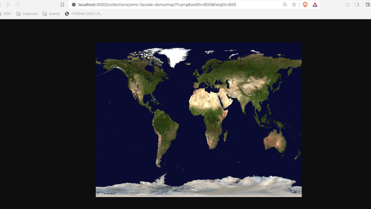This screenshot has height=209, width=371.
Task: Expand the Imported bookmarks folder
Action: (27, 14)
